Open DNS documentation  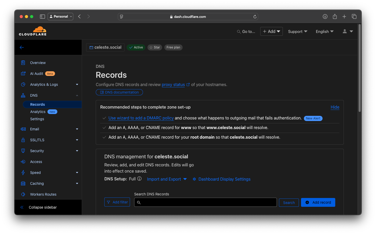click(119, 92)
